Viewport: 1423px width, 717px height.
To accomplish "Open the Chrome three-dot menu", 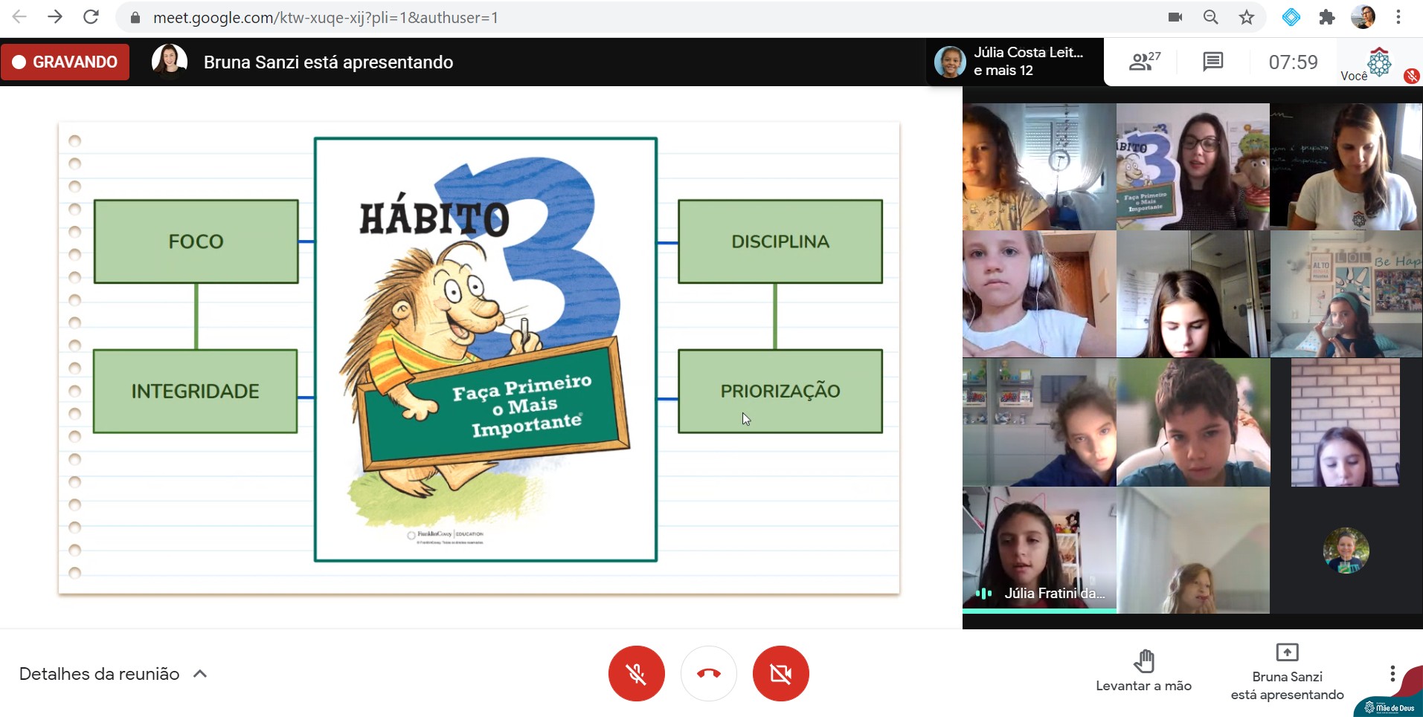I will pos(1398,17).
